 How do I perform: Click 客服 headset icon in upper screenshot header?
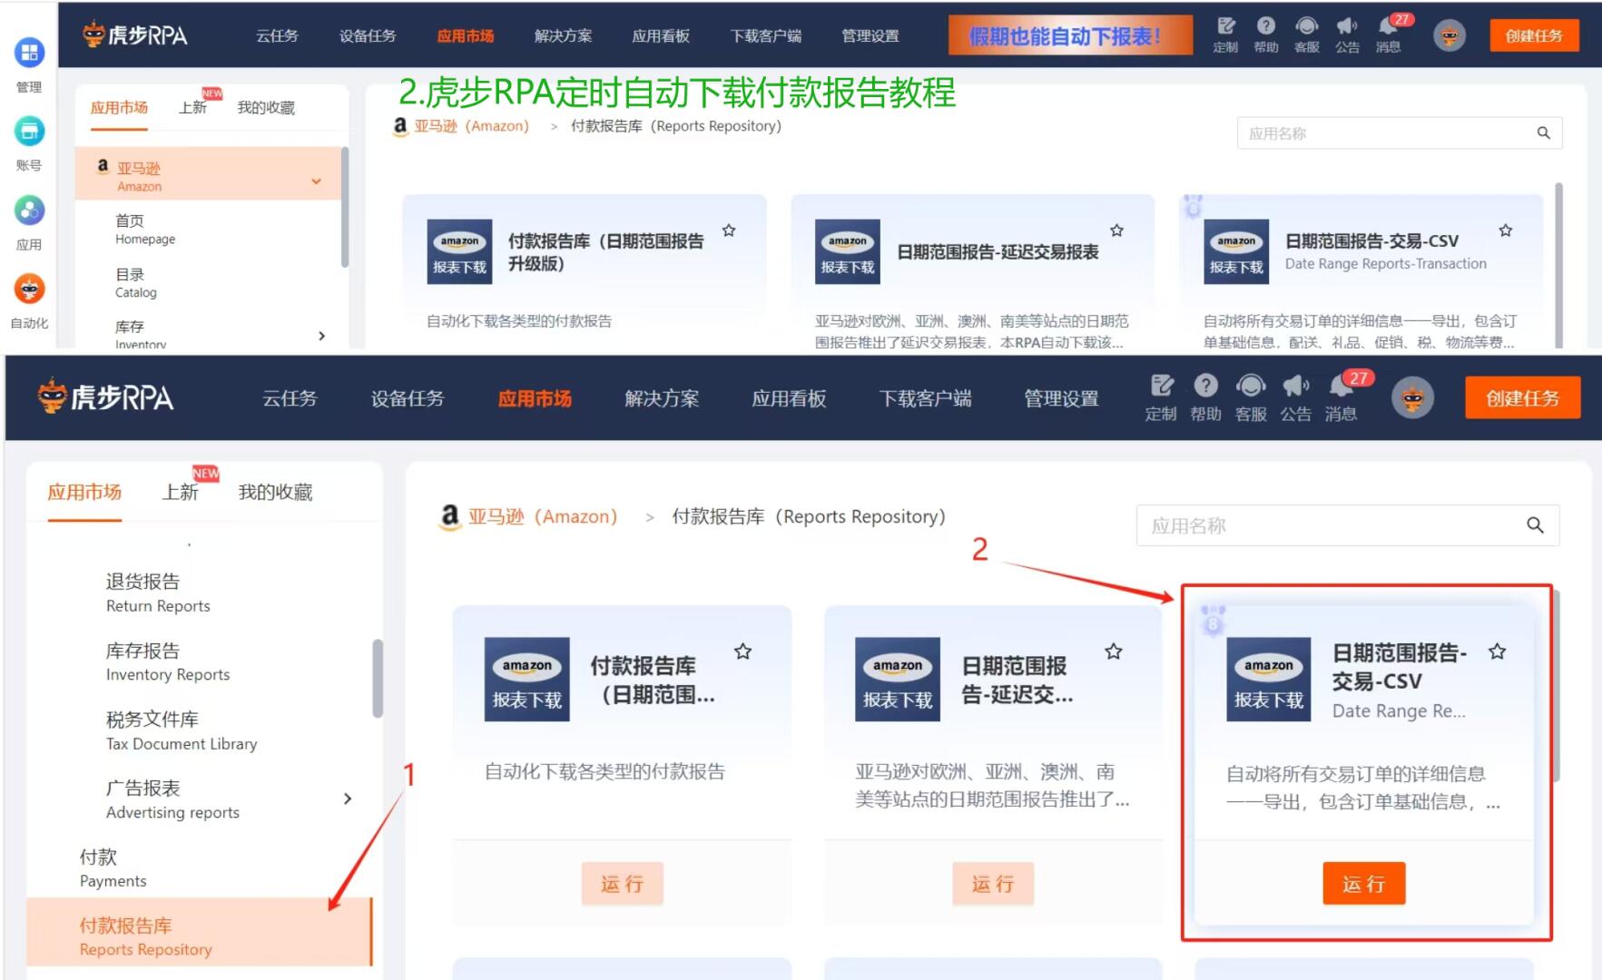click(x=1307, y=26)
